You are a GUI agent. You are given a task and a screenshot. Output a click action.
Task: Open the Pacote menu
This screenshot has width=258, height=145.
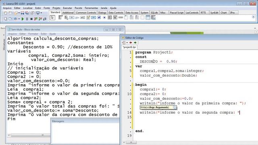78,8
